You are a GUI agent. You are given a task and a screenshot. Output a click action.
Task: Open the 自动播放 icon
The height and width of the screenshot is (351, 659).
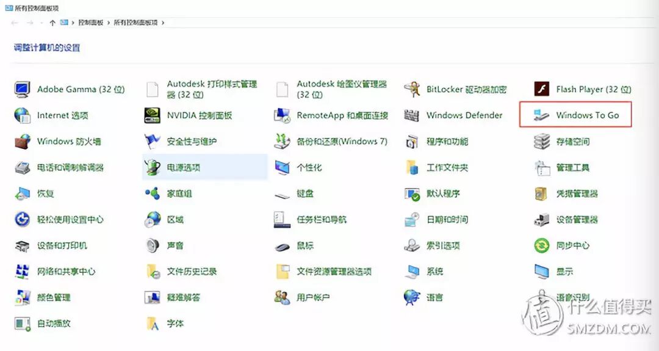tap(23, 324)
